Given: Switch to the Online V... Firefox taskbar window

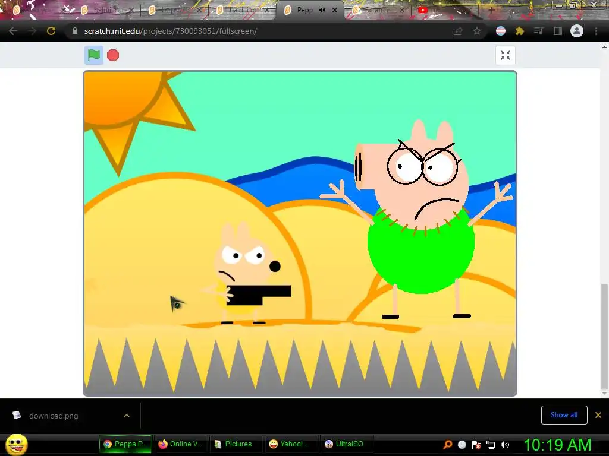Looking at the screenshot, I should click(x=180, y=444).
